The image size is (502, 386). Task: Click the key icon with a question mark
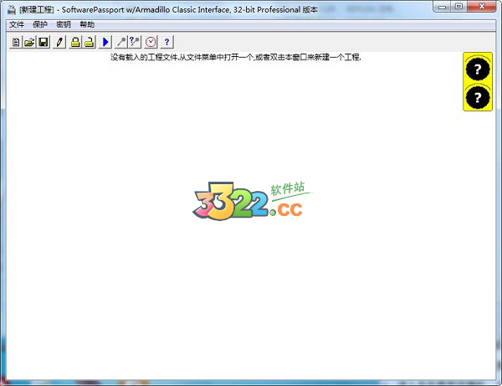pos(135,42)
